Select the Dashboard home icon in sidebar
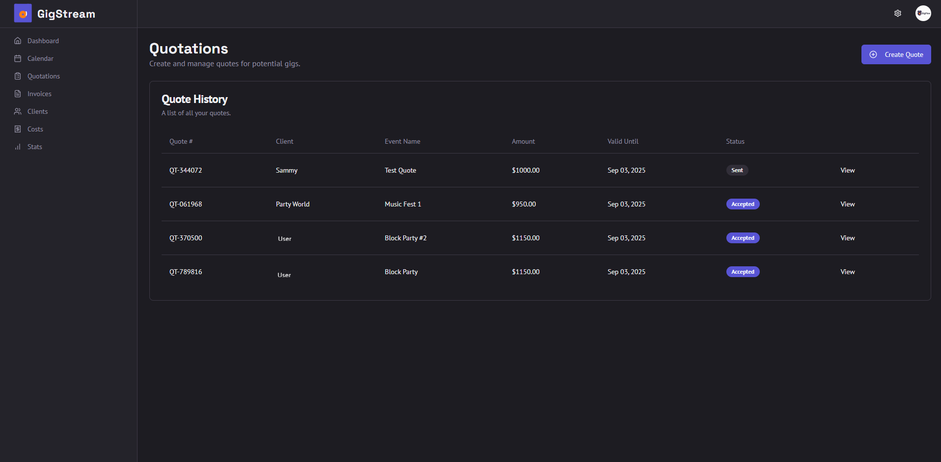Viewport: 941px width, 462px height. [18, 41]
